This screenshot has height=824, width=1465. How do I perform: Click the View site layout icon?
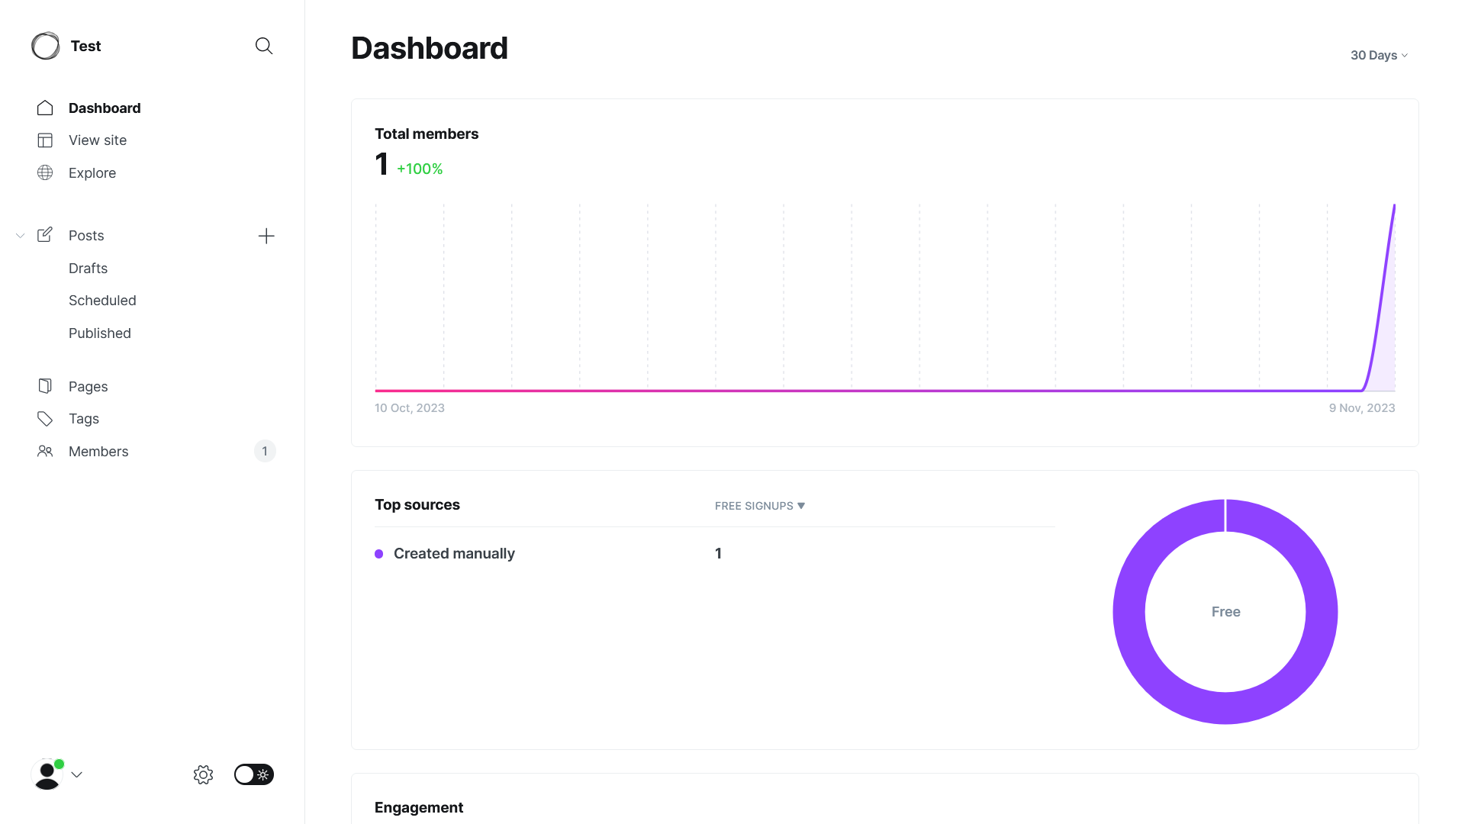tap(45, 140)
